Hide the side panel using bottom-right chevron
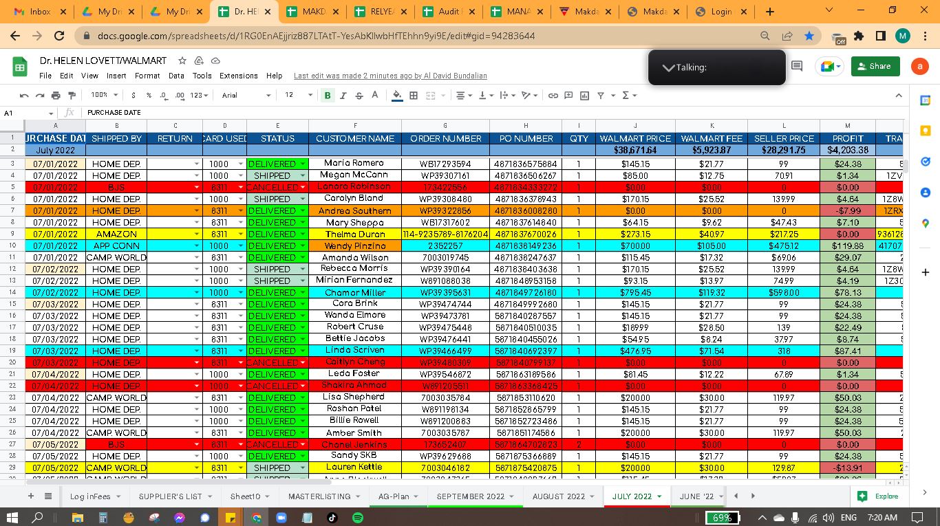 click(x=924, y=492)
